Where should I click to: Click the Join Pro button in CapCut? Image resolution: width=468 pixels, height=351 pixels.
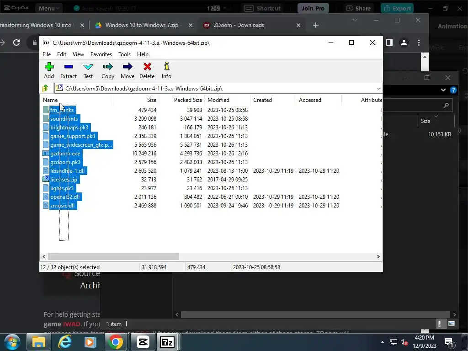click(313, 8)
